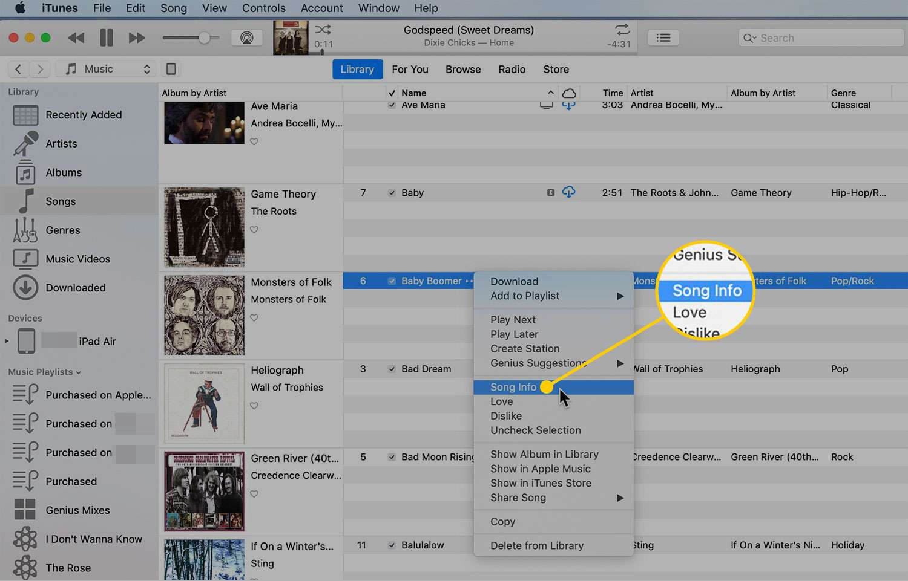Viewport: 908px width, 581px height.
Task: Skip forward to the next track
Action: (x=137, y=38)
